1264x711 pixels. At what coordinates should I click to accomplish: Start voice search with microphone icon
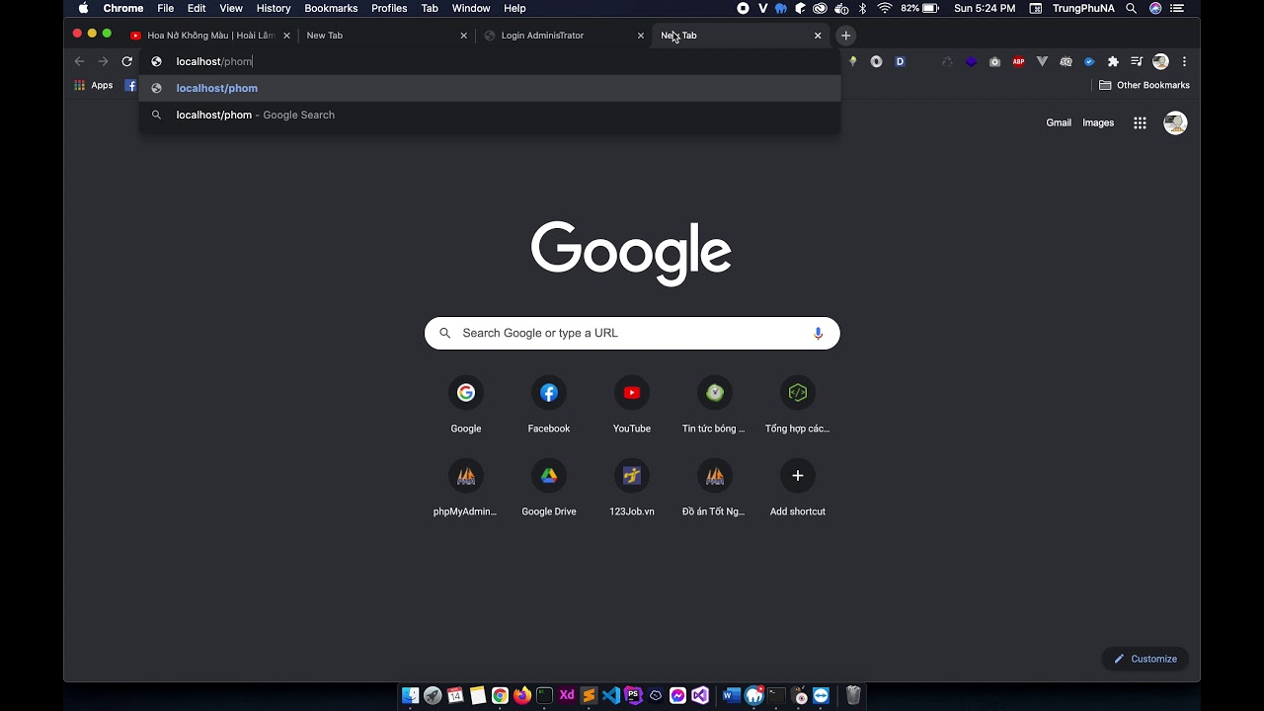click(818, 333)
